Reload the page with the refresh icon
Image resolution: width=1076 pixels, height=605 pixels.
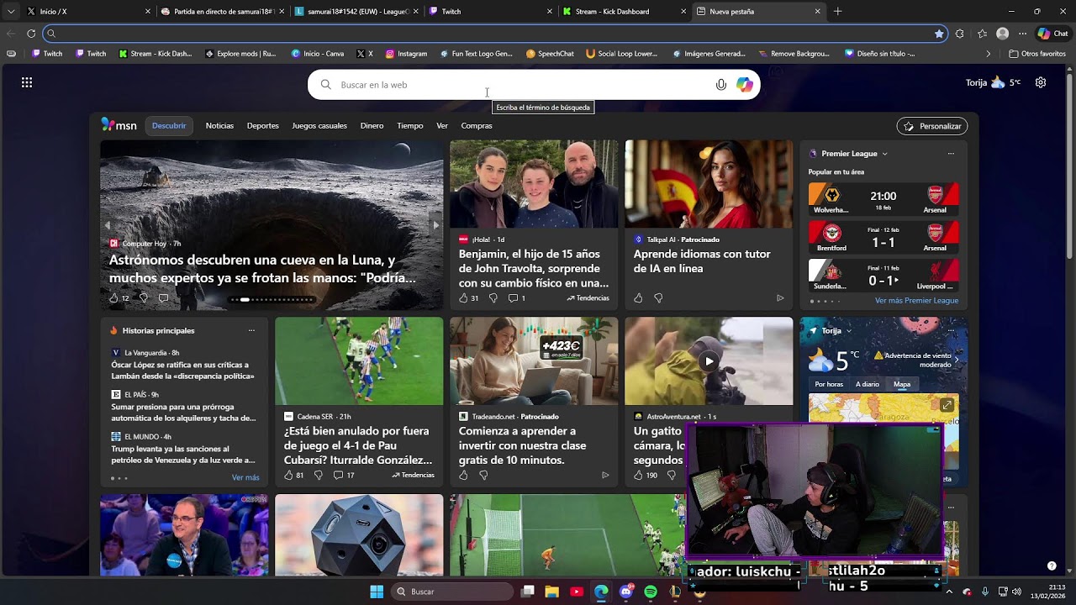click(31, 34)
